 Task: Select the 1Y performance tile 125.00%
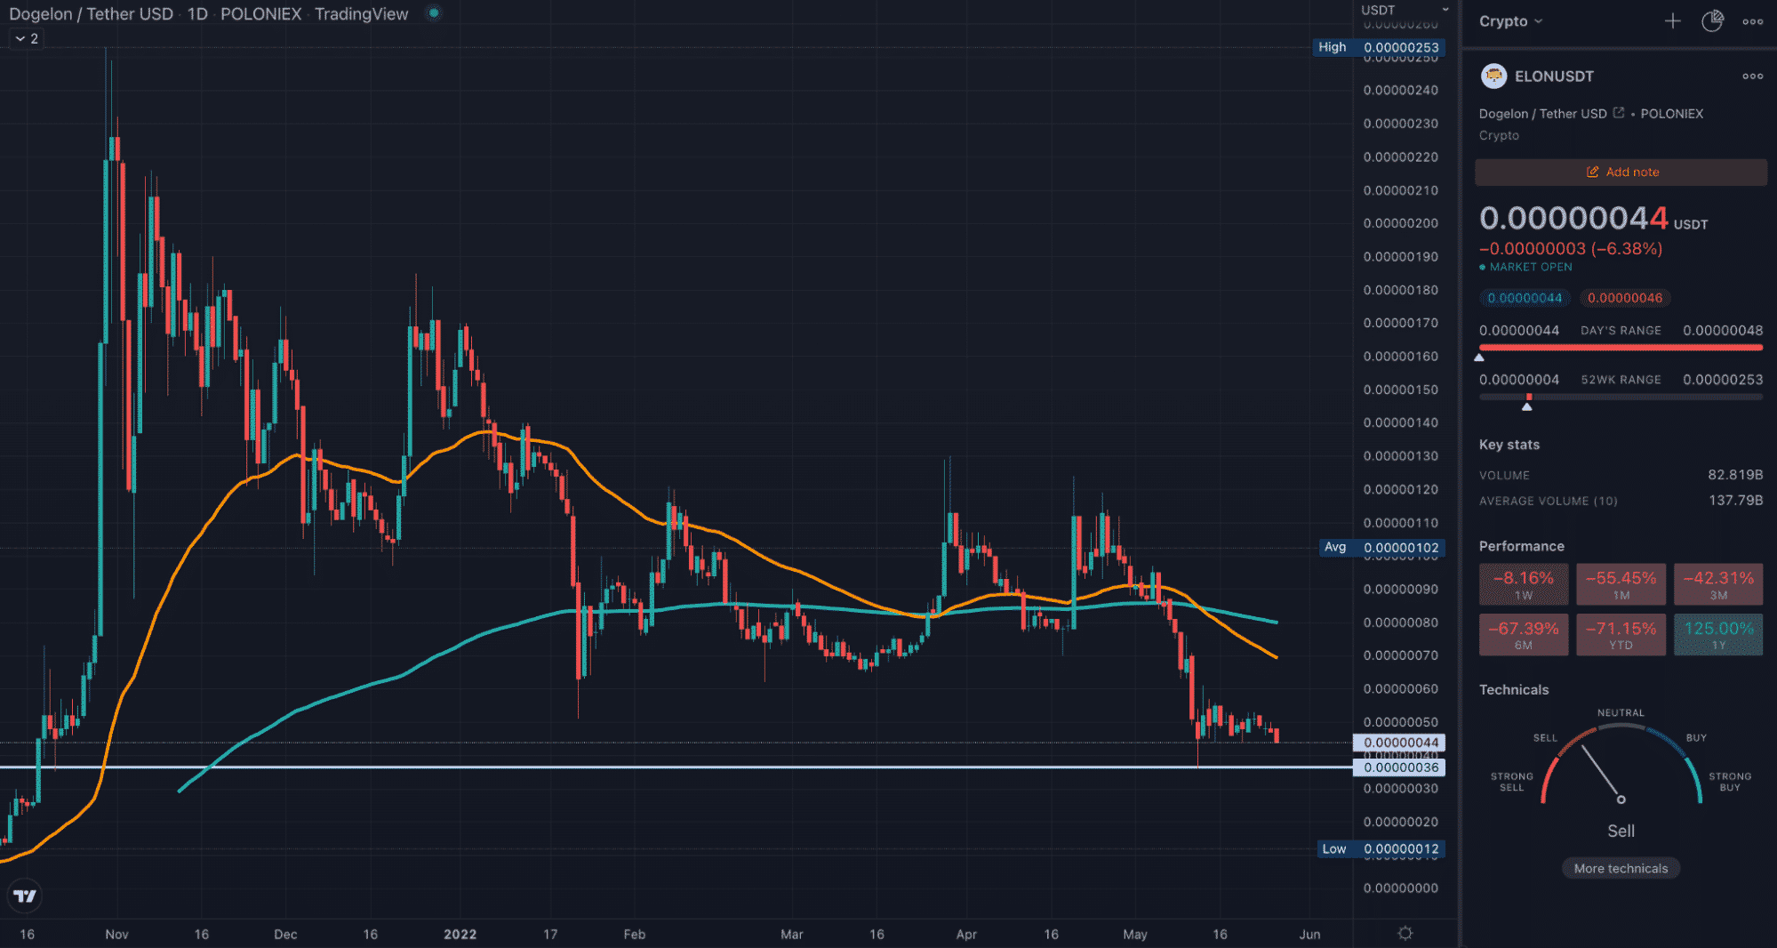click(x=1718, y=635)
